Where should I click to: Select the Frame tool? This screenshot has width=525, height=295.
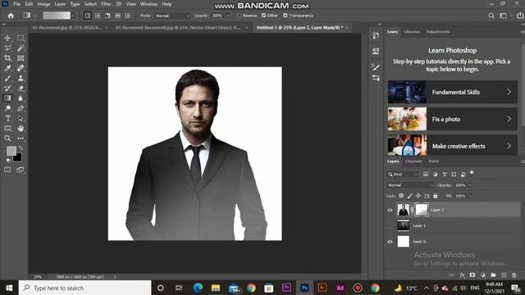pos(21,58)
